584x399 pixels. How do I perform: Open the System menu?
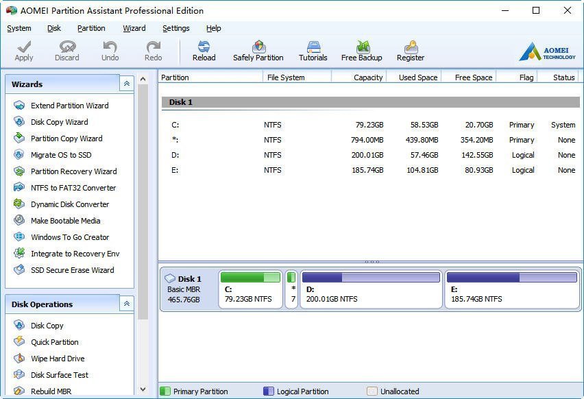click(19, 28)
